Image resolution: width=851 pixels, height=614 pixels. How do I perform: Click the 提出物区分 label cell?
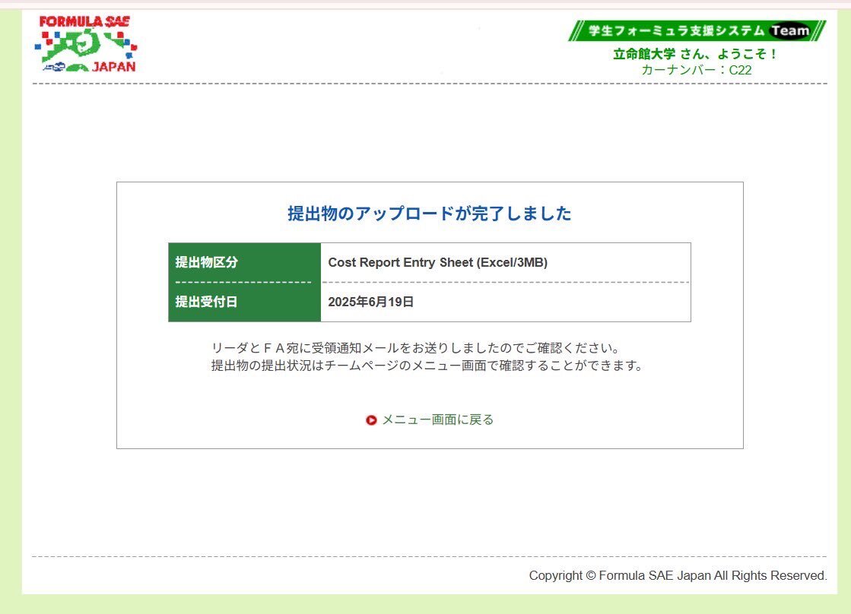[245, 262]
